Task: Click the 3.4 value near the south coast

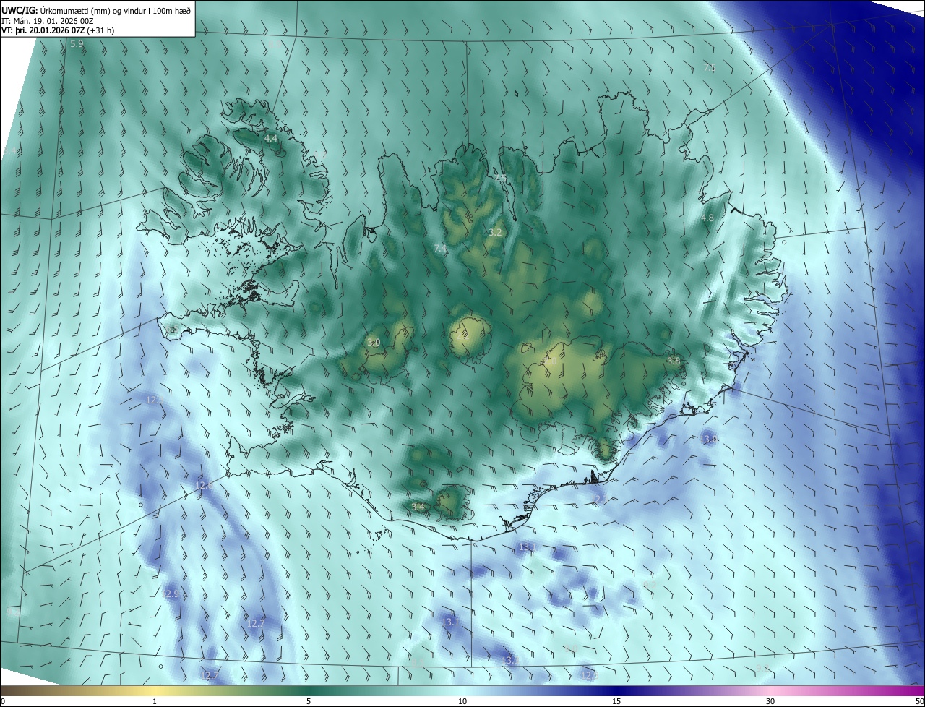Action: (x=418, y=507)
